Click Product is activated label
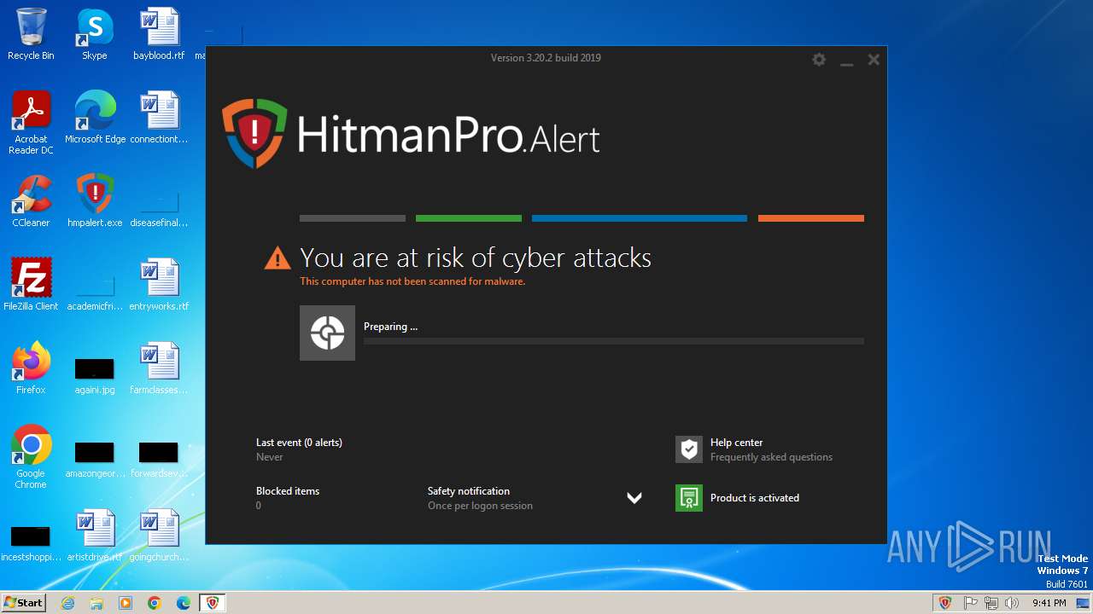This screenshot has height=614, width=1093. (x=755, y=498)
